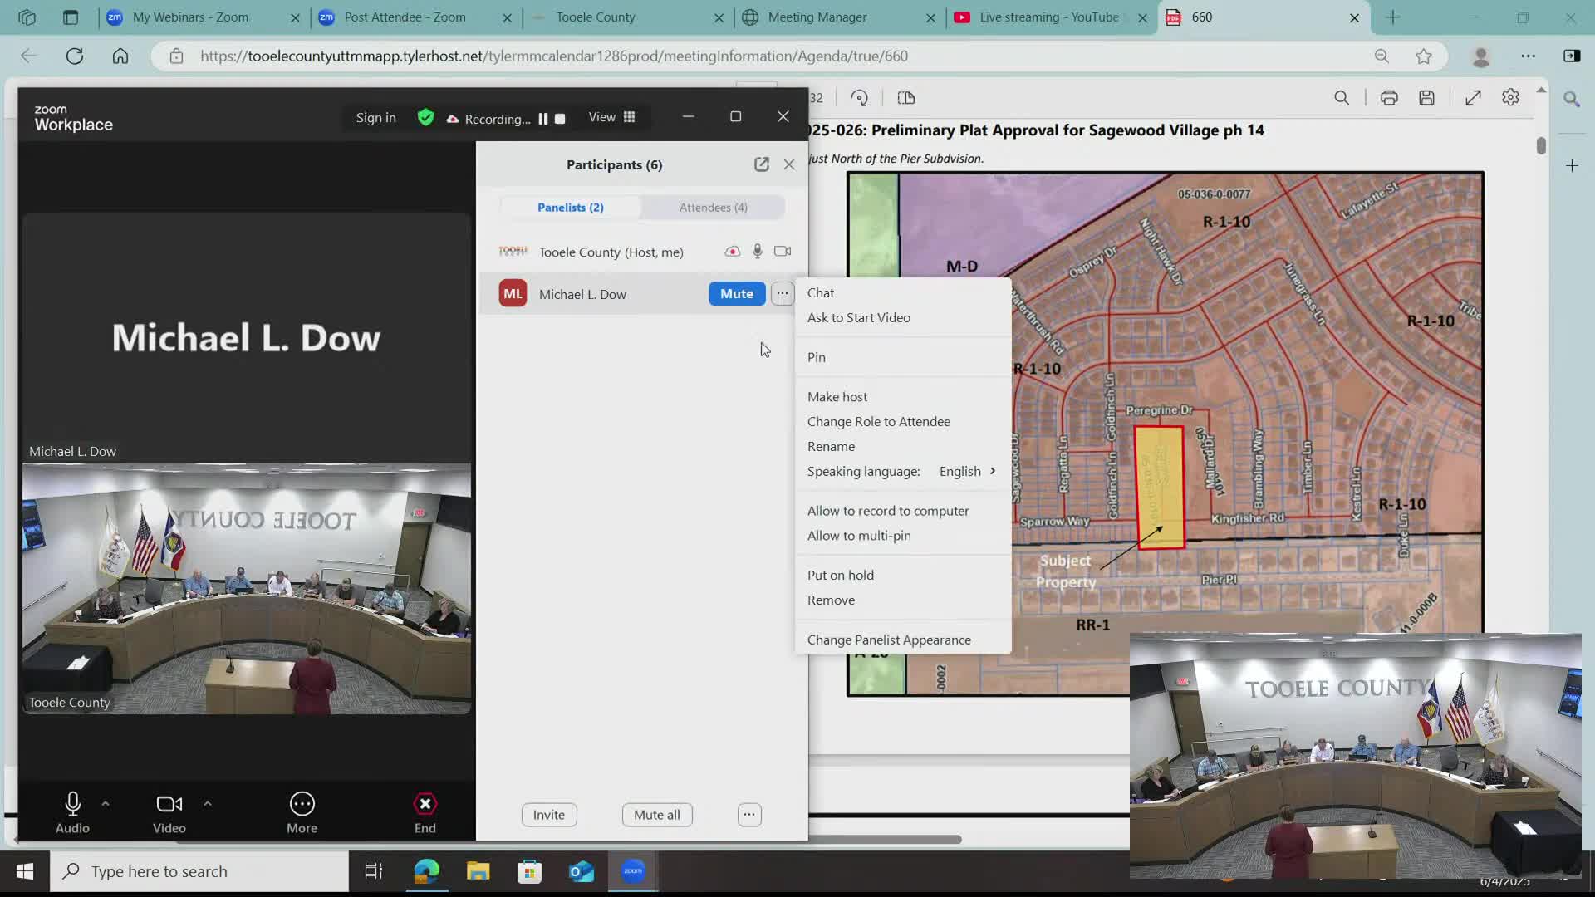Expand audio options arrow
This screenshot has width=1595, height=897.
pyautogui.click(x=106, y=803)
